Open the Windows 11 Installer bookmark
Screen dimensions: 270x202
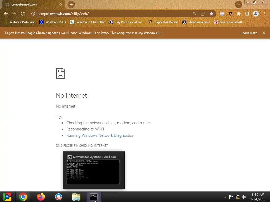coord(87,22)
